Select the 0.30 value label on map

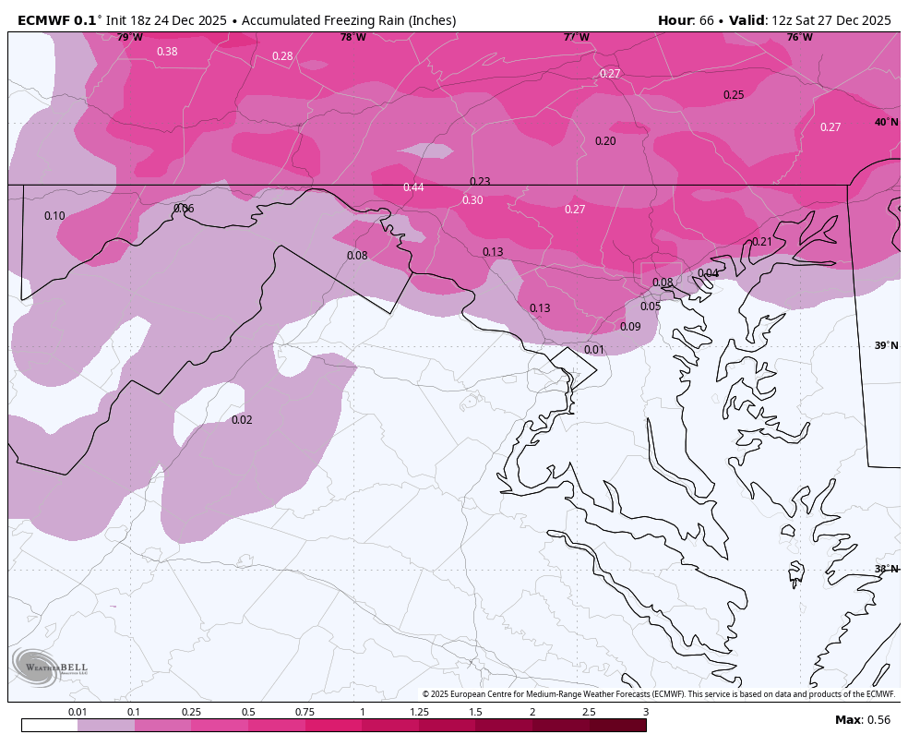coord(472,200)
